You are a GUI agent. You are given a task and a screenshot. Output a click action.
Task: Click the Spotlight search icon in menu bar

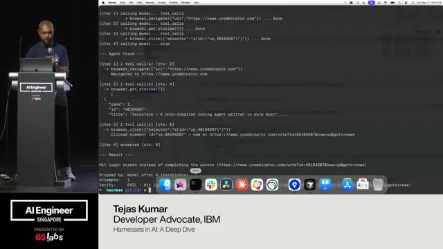(399, 3)
